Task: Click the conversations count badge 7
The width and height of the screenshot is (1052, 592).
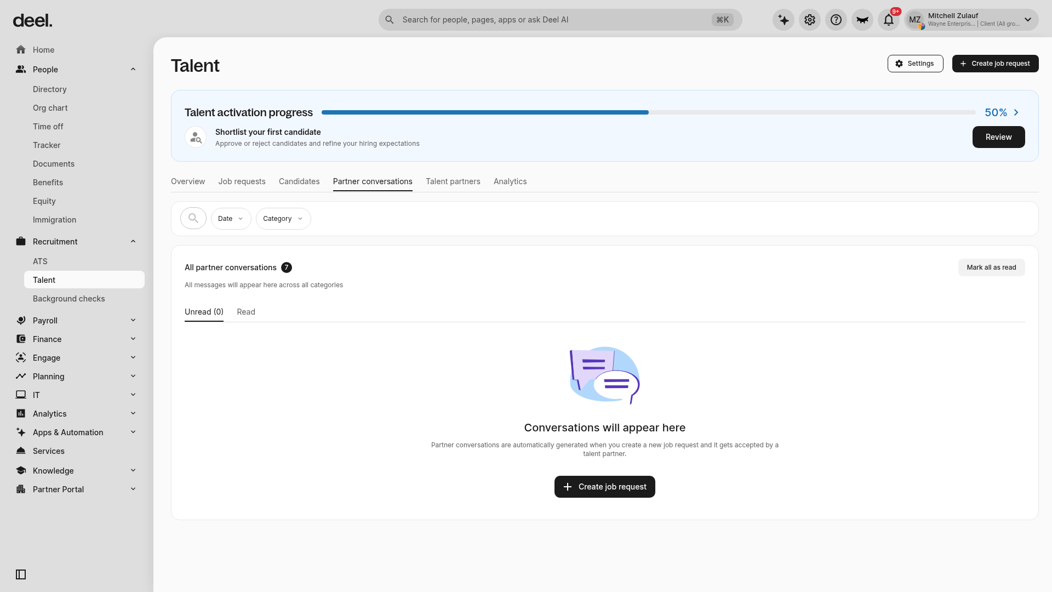Action: click(x=287, y=267)
